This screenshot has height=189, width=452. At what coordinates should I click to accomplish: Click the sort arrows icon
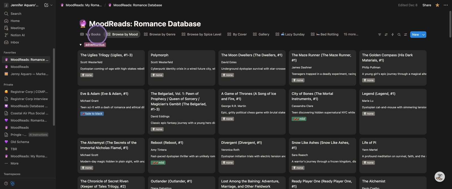coord(386,34)
